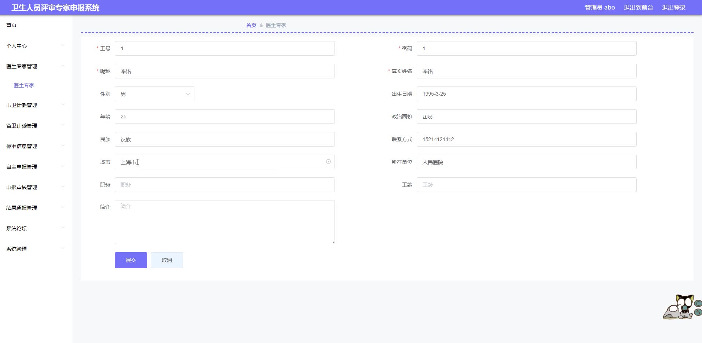Click the 提交 submit button

(x=131, y=260)
